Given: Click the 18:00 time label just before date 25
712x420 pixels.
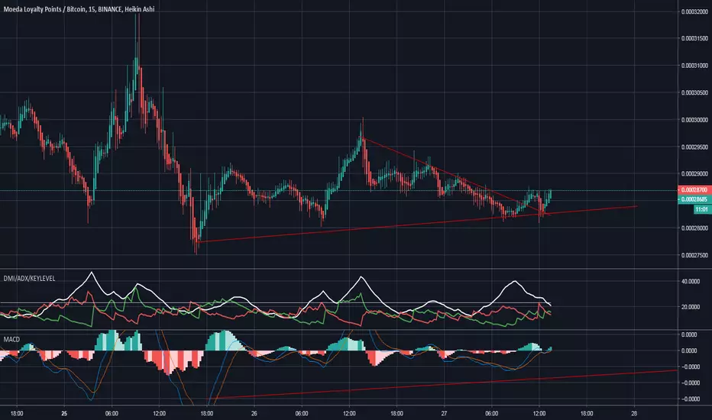Looking at the screenshot, I should pos(17,414).
